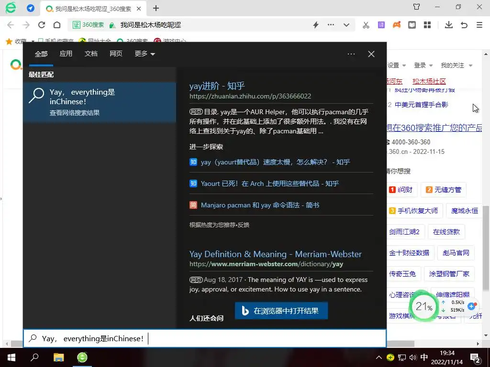The image size is (490, 367).
Task: Close the Windows search panel
Action: pyautogui.click(x=371, y=54)
